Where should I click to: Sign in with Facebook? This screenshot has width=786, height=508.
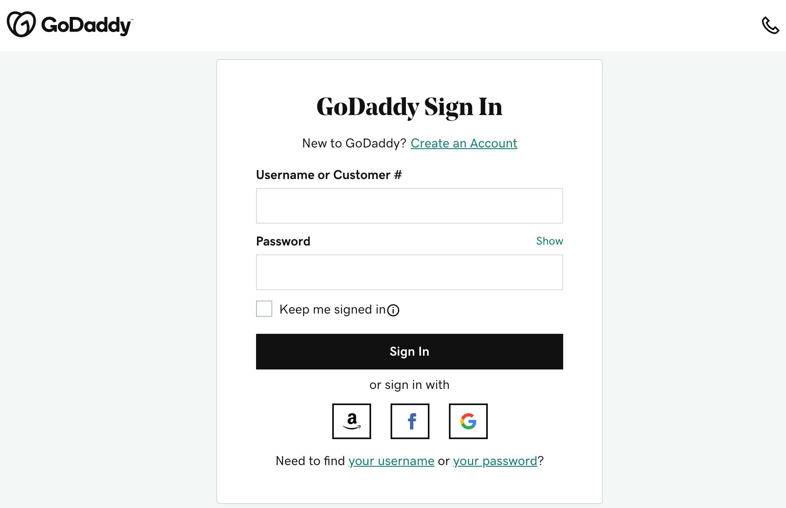pos(410,421)
